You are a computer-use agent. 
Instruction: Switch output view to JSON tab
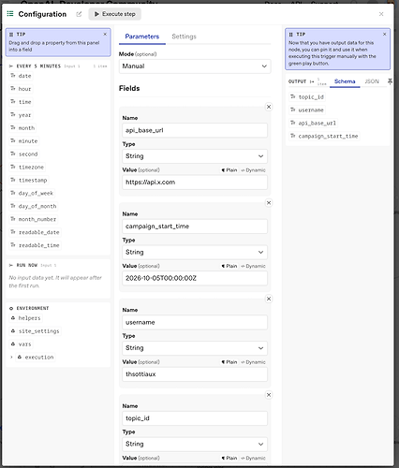pyautogui.click(x=372, y=81)
